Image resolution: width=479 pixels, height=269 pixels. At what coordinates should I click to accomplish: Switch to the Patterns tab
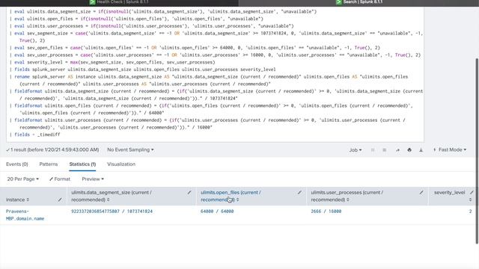click(48, 164)
